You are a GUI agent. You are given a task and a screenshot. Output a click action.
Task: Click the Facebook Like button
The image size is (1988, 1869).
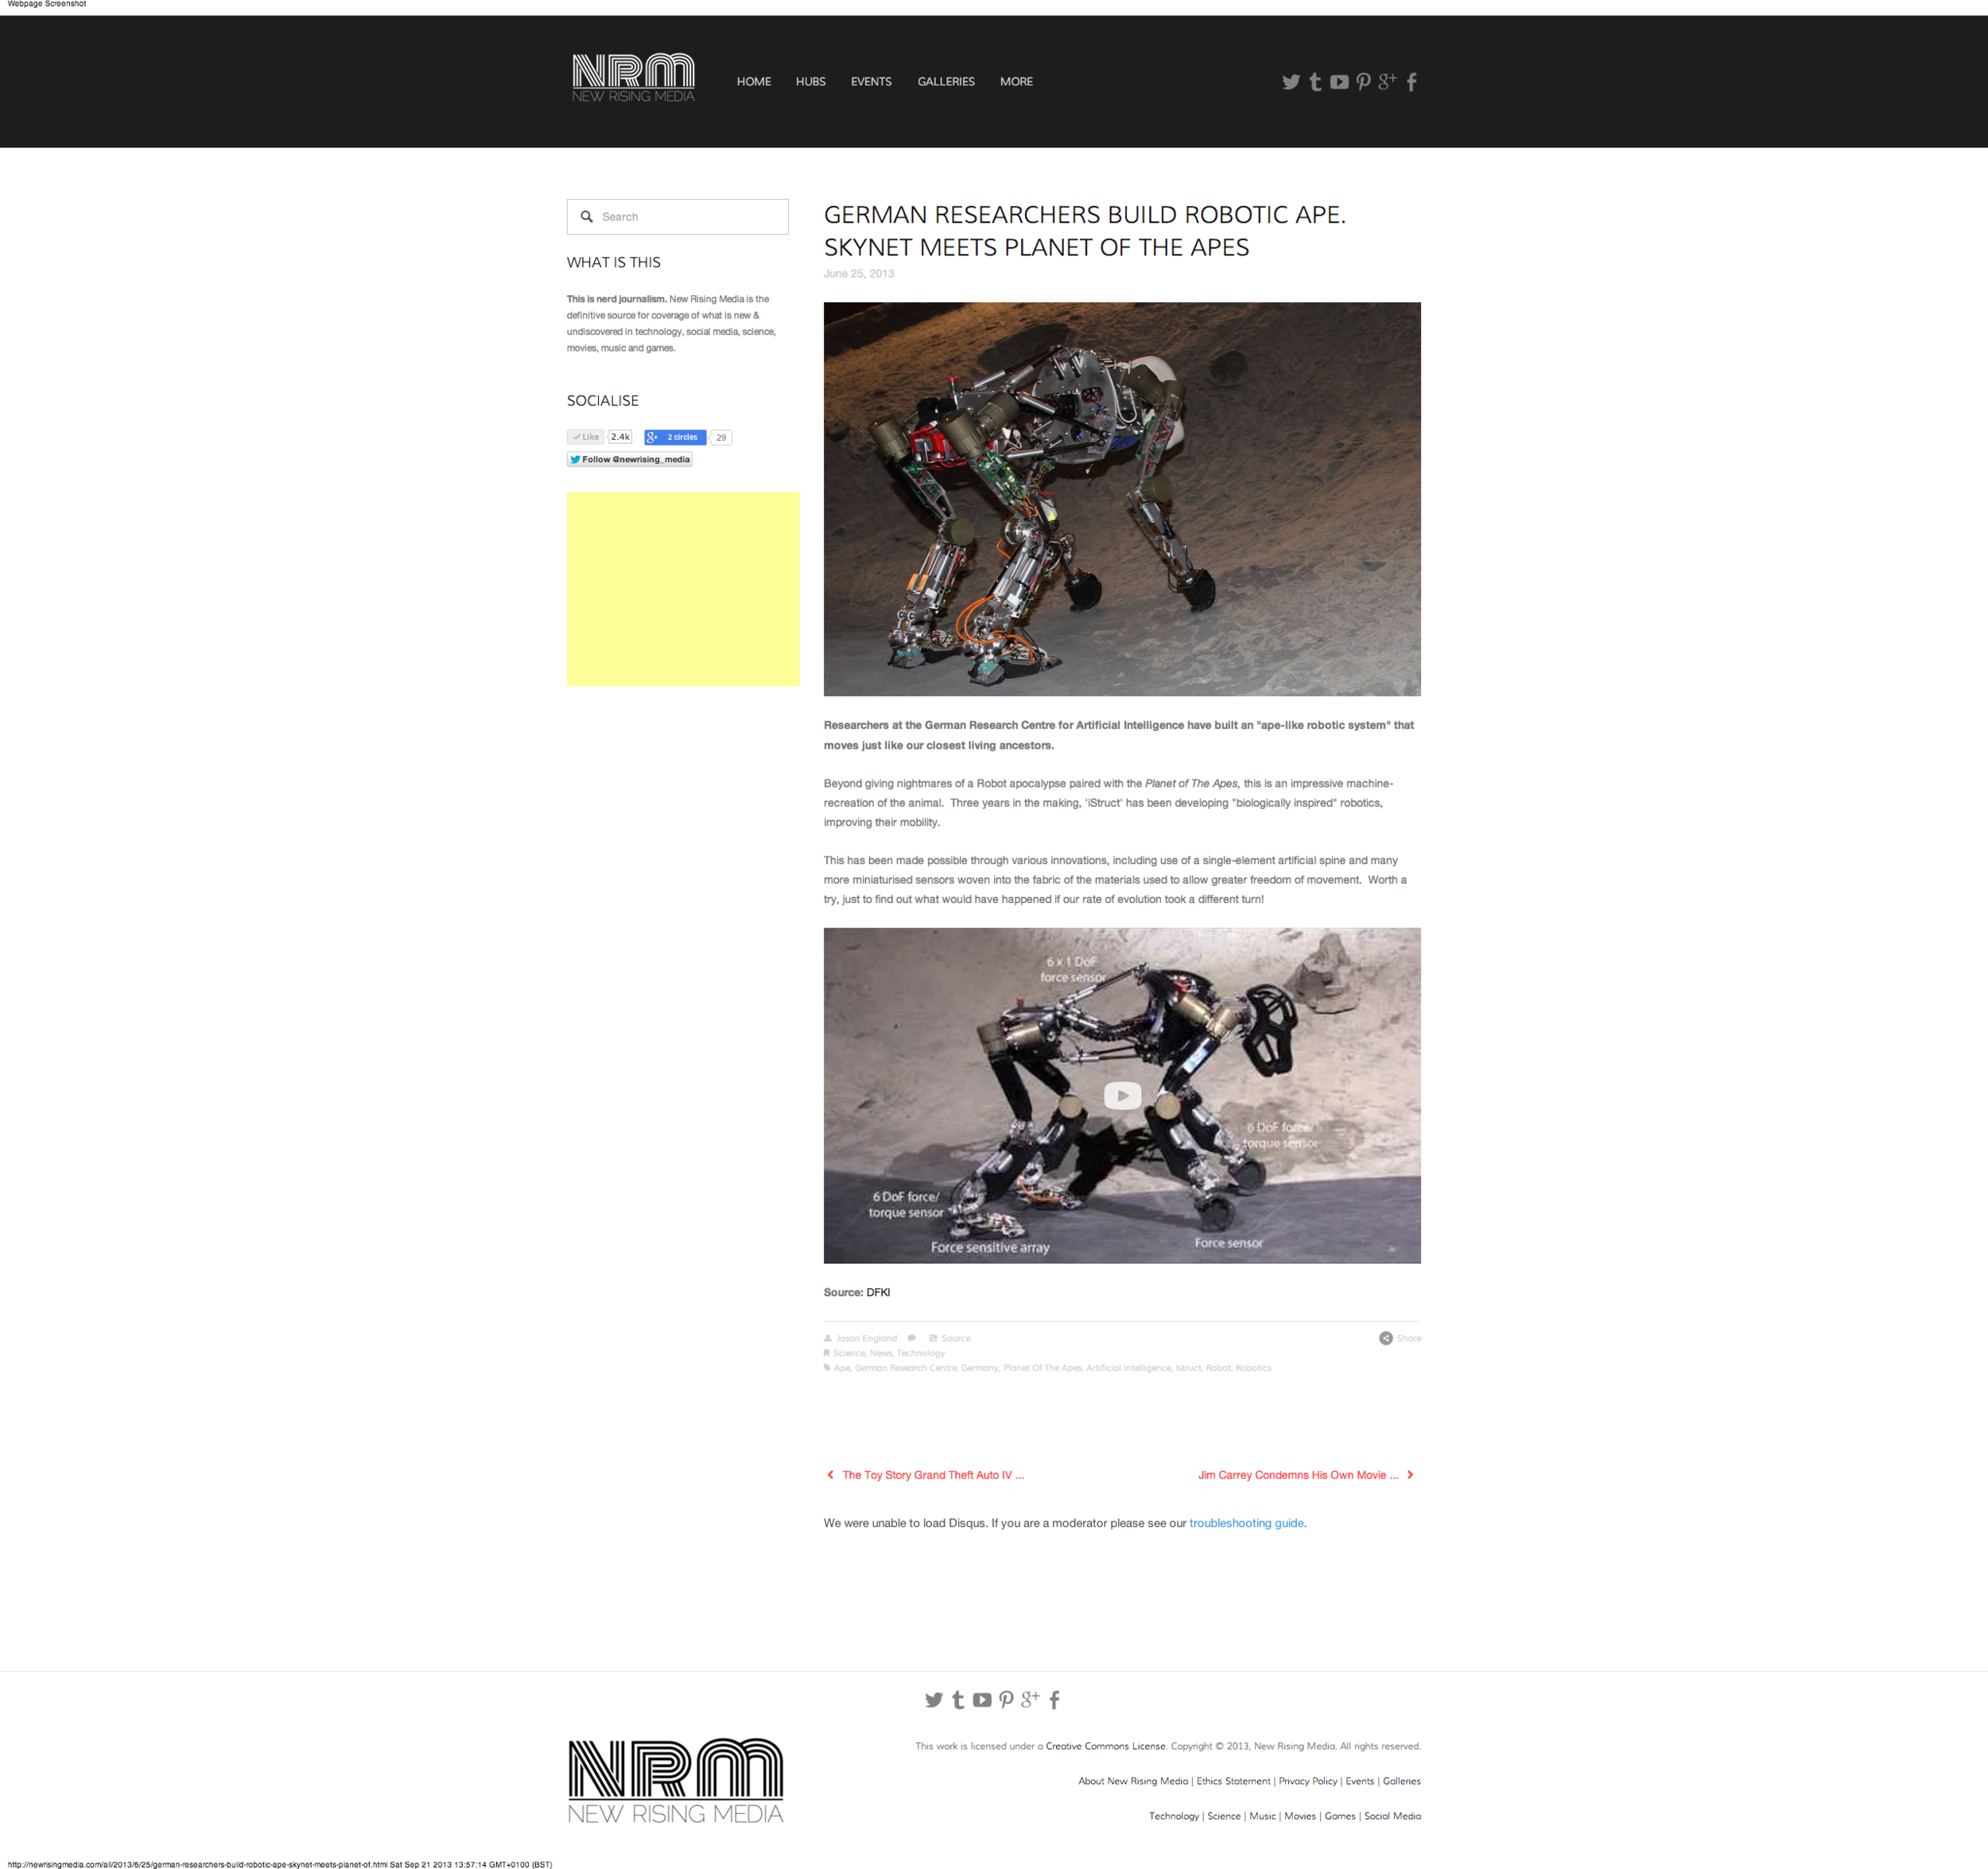pyautogui.click(x=585, y=438)
